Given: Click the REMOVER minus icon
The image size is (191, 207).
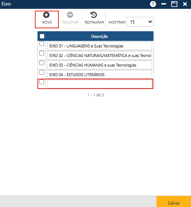Looking at the screenshot, I should click(70, 15).
